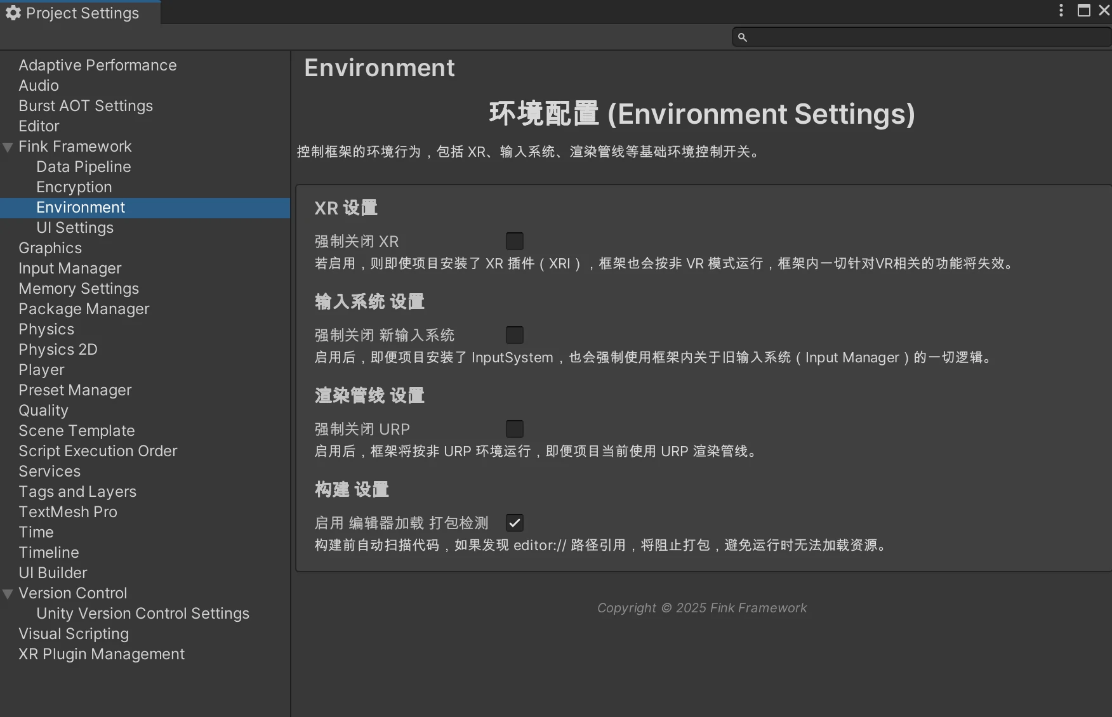This screenshot has height=717, width=1112.
Task: Select XR Plugin Management category
Action: [102, 654]
